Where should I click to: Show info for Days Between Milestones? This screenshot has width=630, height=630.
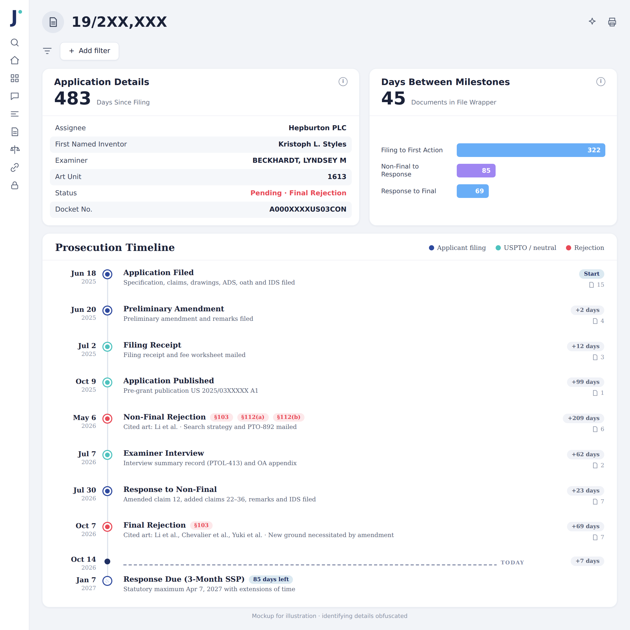[601, 82]
